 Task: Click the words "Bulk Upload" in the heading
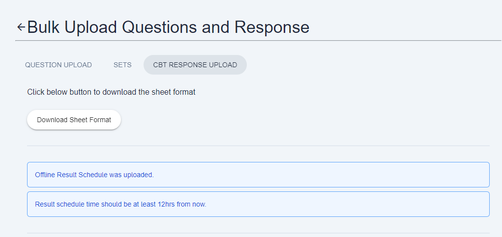[x=72, y=27]
